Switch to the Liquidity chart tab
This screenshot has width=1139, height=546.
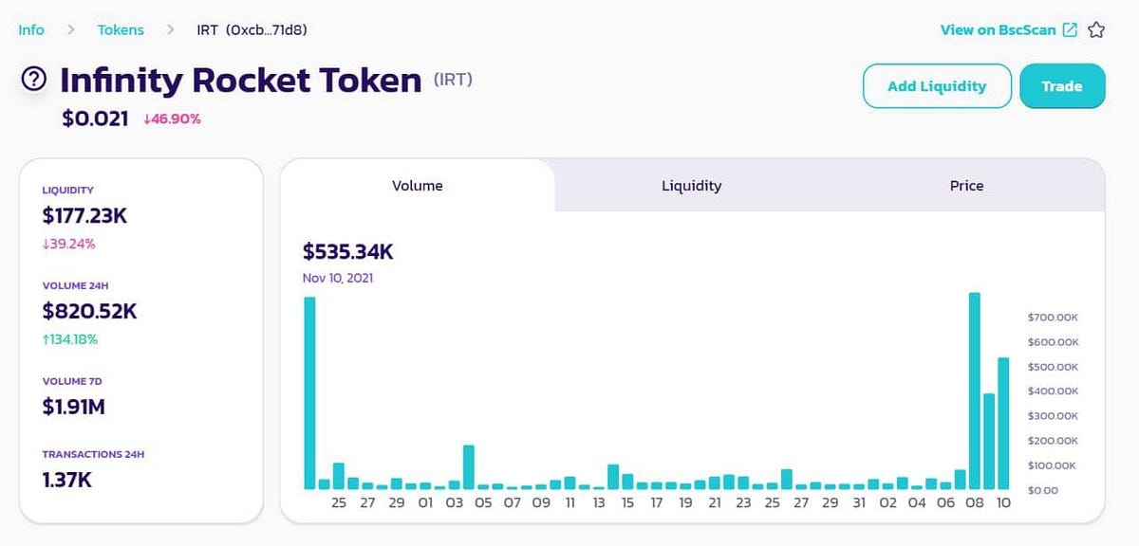coord(691,186)
